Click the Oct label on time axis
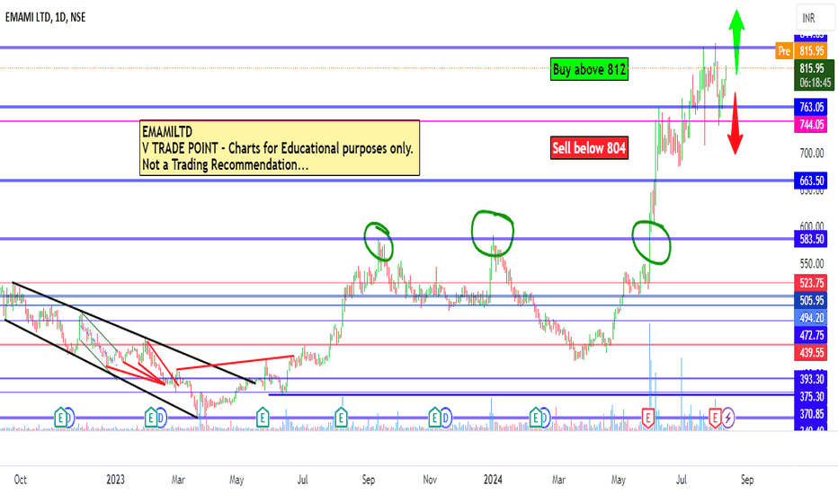The image size is (838, 494). 21,480
